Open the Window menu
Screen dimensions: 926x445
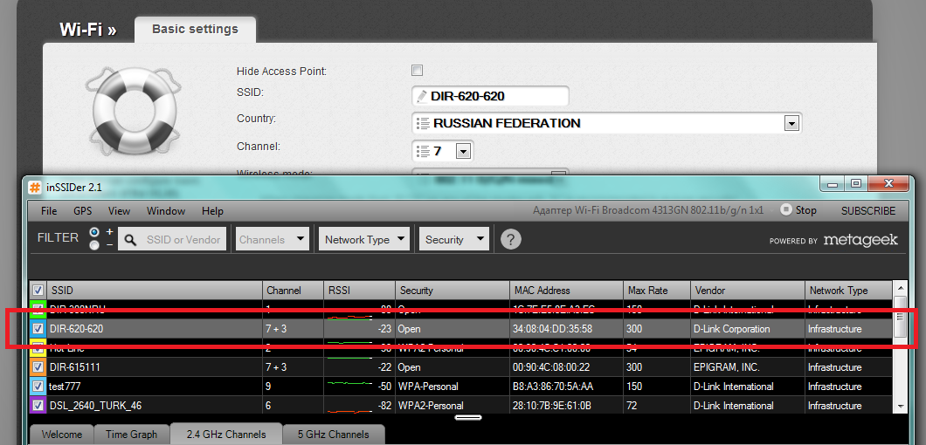(166, 210)
